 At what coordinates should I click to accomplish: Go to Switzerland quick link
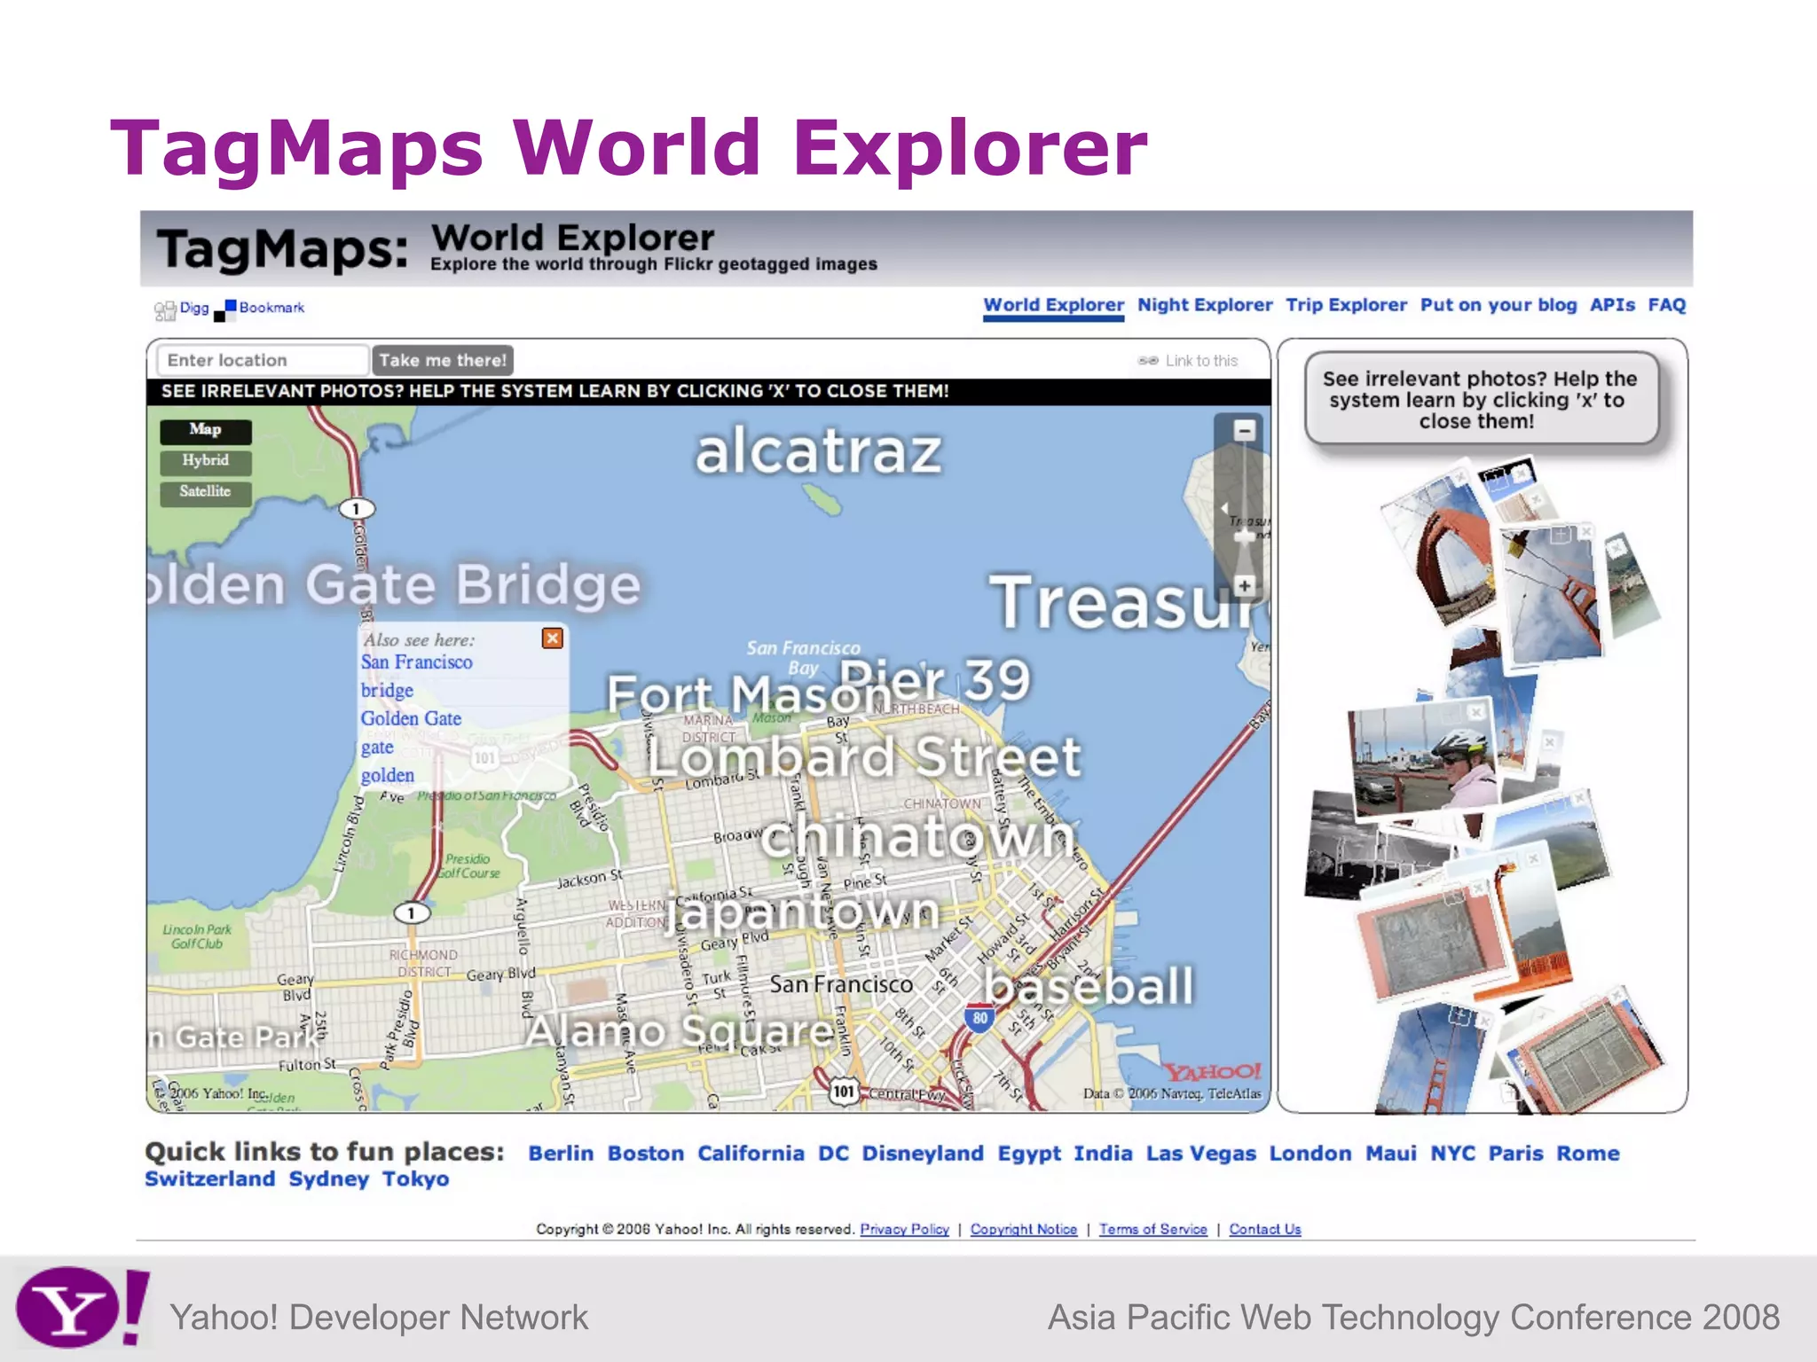pyautogui.click(x=210, y=1179)
